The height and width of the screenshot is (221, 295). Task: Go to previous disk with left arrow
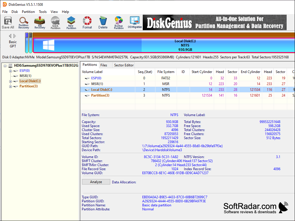tap(10, 36)
